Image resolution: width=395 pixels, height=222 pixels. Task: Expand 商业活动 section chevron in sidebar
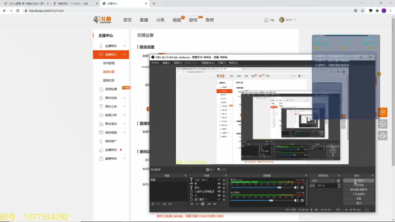(124, 124)
